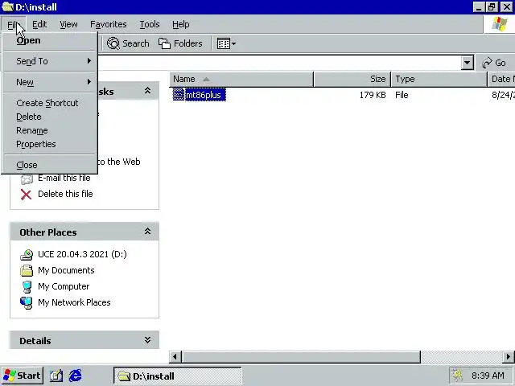Expand the Details panel
This screenshot has width=515, height=386.
147,340
